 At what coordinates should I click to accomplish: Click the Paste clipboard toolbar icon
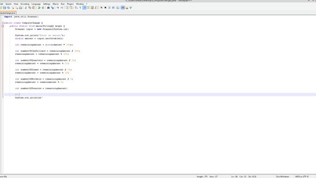tap(34, 8)
